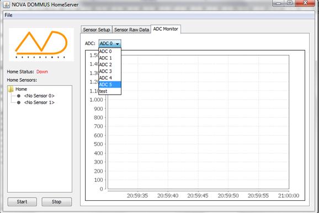Click the Java app icon in title bar
Image resolution: width=319 pixels, height=213 pixels.
6,4
